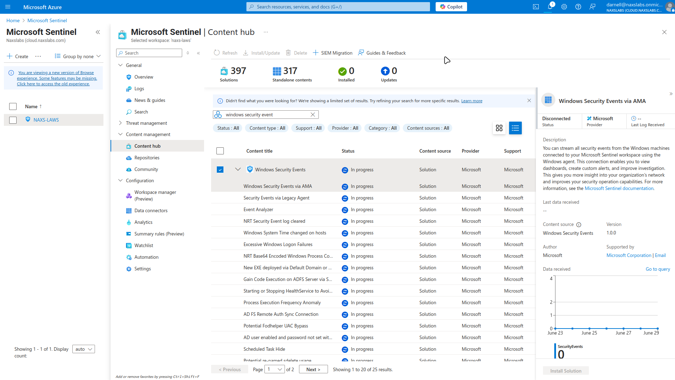Expand the Threat management section
This screenshot has width=675, height=380.
[x=120, y=123]
